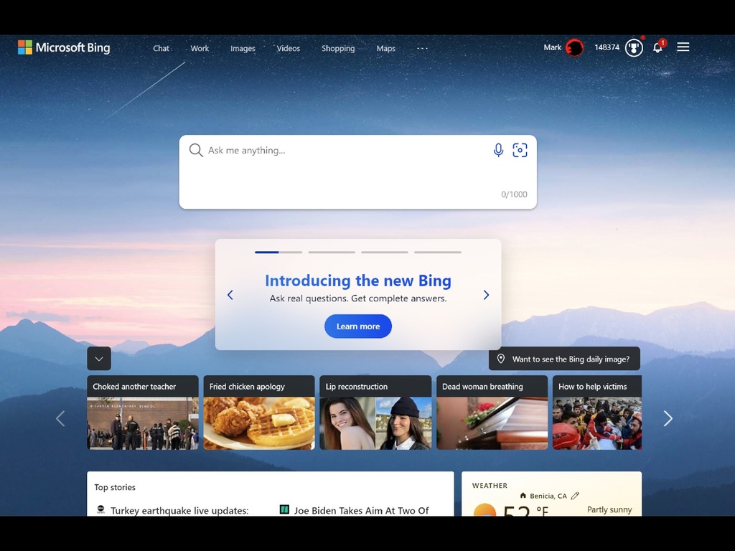Viewport: 735px width, 551px height.
Task: Click the WEATHER heading
Action: (490, 486)
